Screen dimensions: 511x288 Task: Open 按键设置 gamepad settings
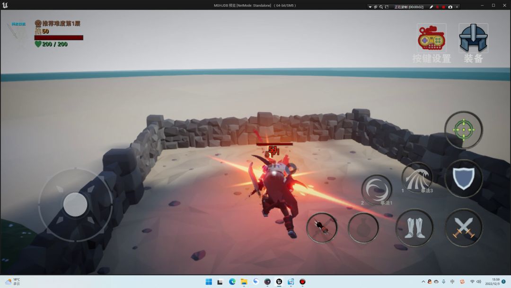click(x=431, y=38)
